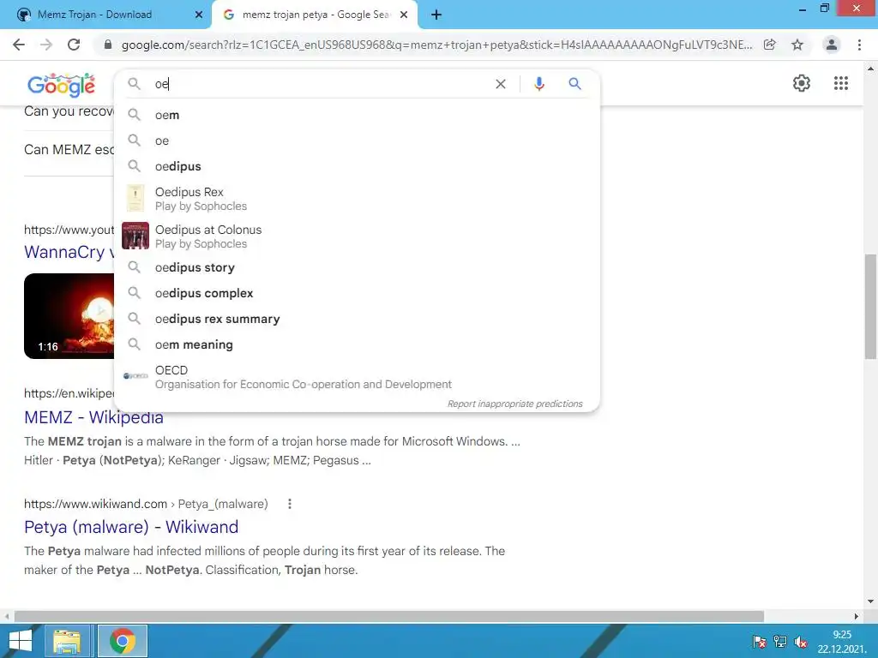Screen dimensions: 878x658
Task: Bookmark this page with the star icon
Action: click(797, 45)
